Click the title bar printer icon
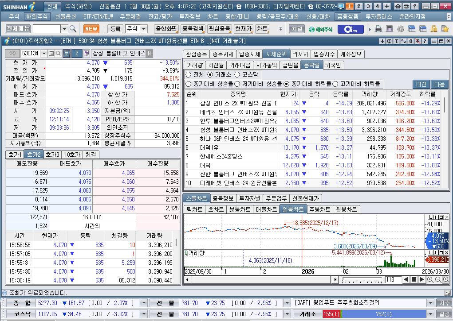The height and width of the screenshot is (321, 453). [x=406, y=6]
